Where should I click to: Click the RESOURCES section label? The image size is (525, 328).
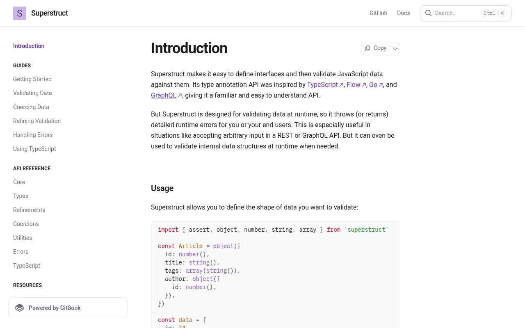click(27, 285)
